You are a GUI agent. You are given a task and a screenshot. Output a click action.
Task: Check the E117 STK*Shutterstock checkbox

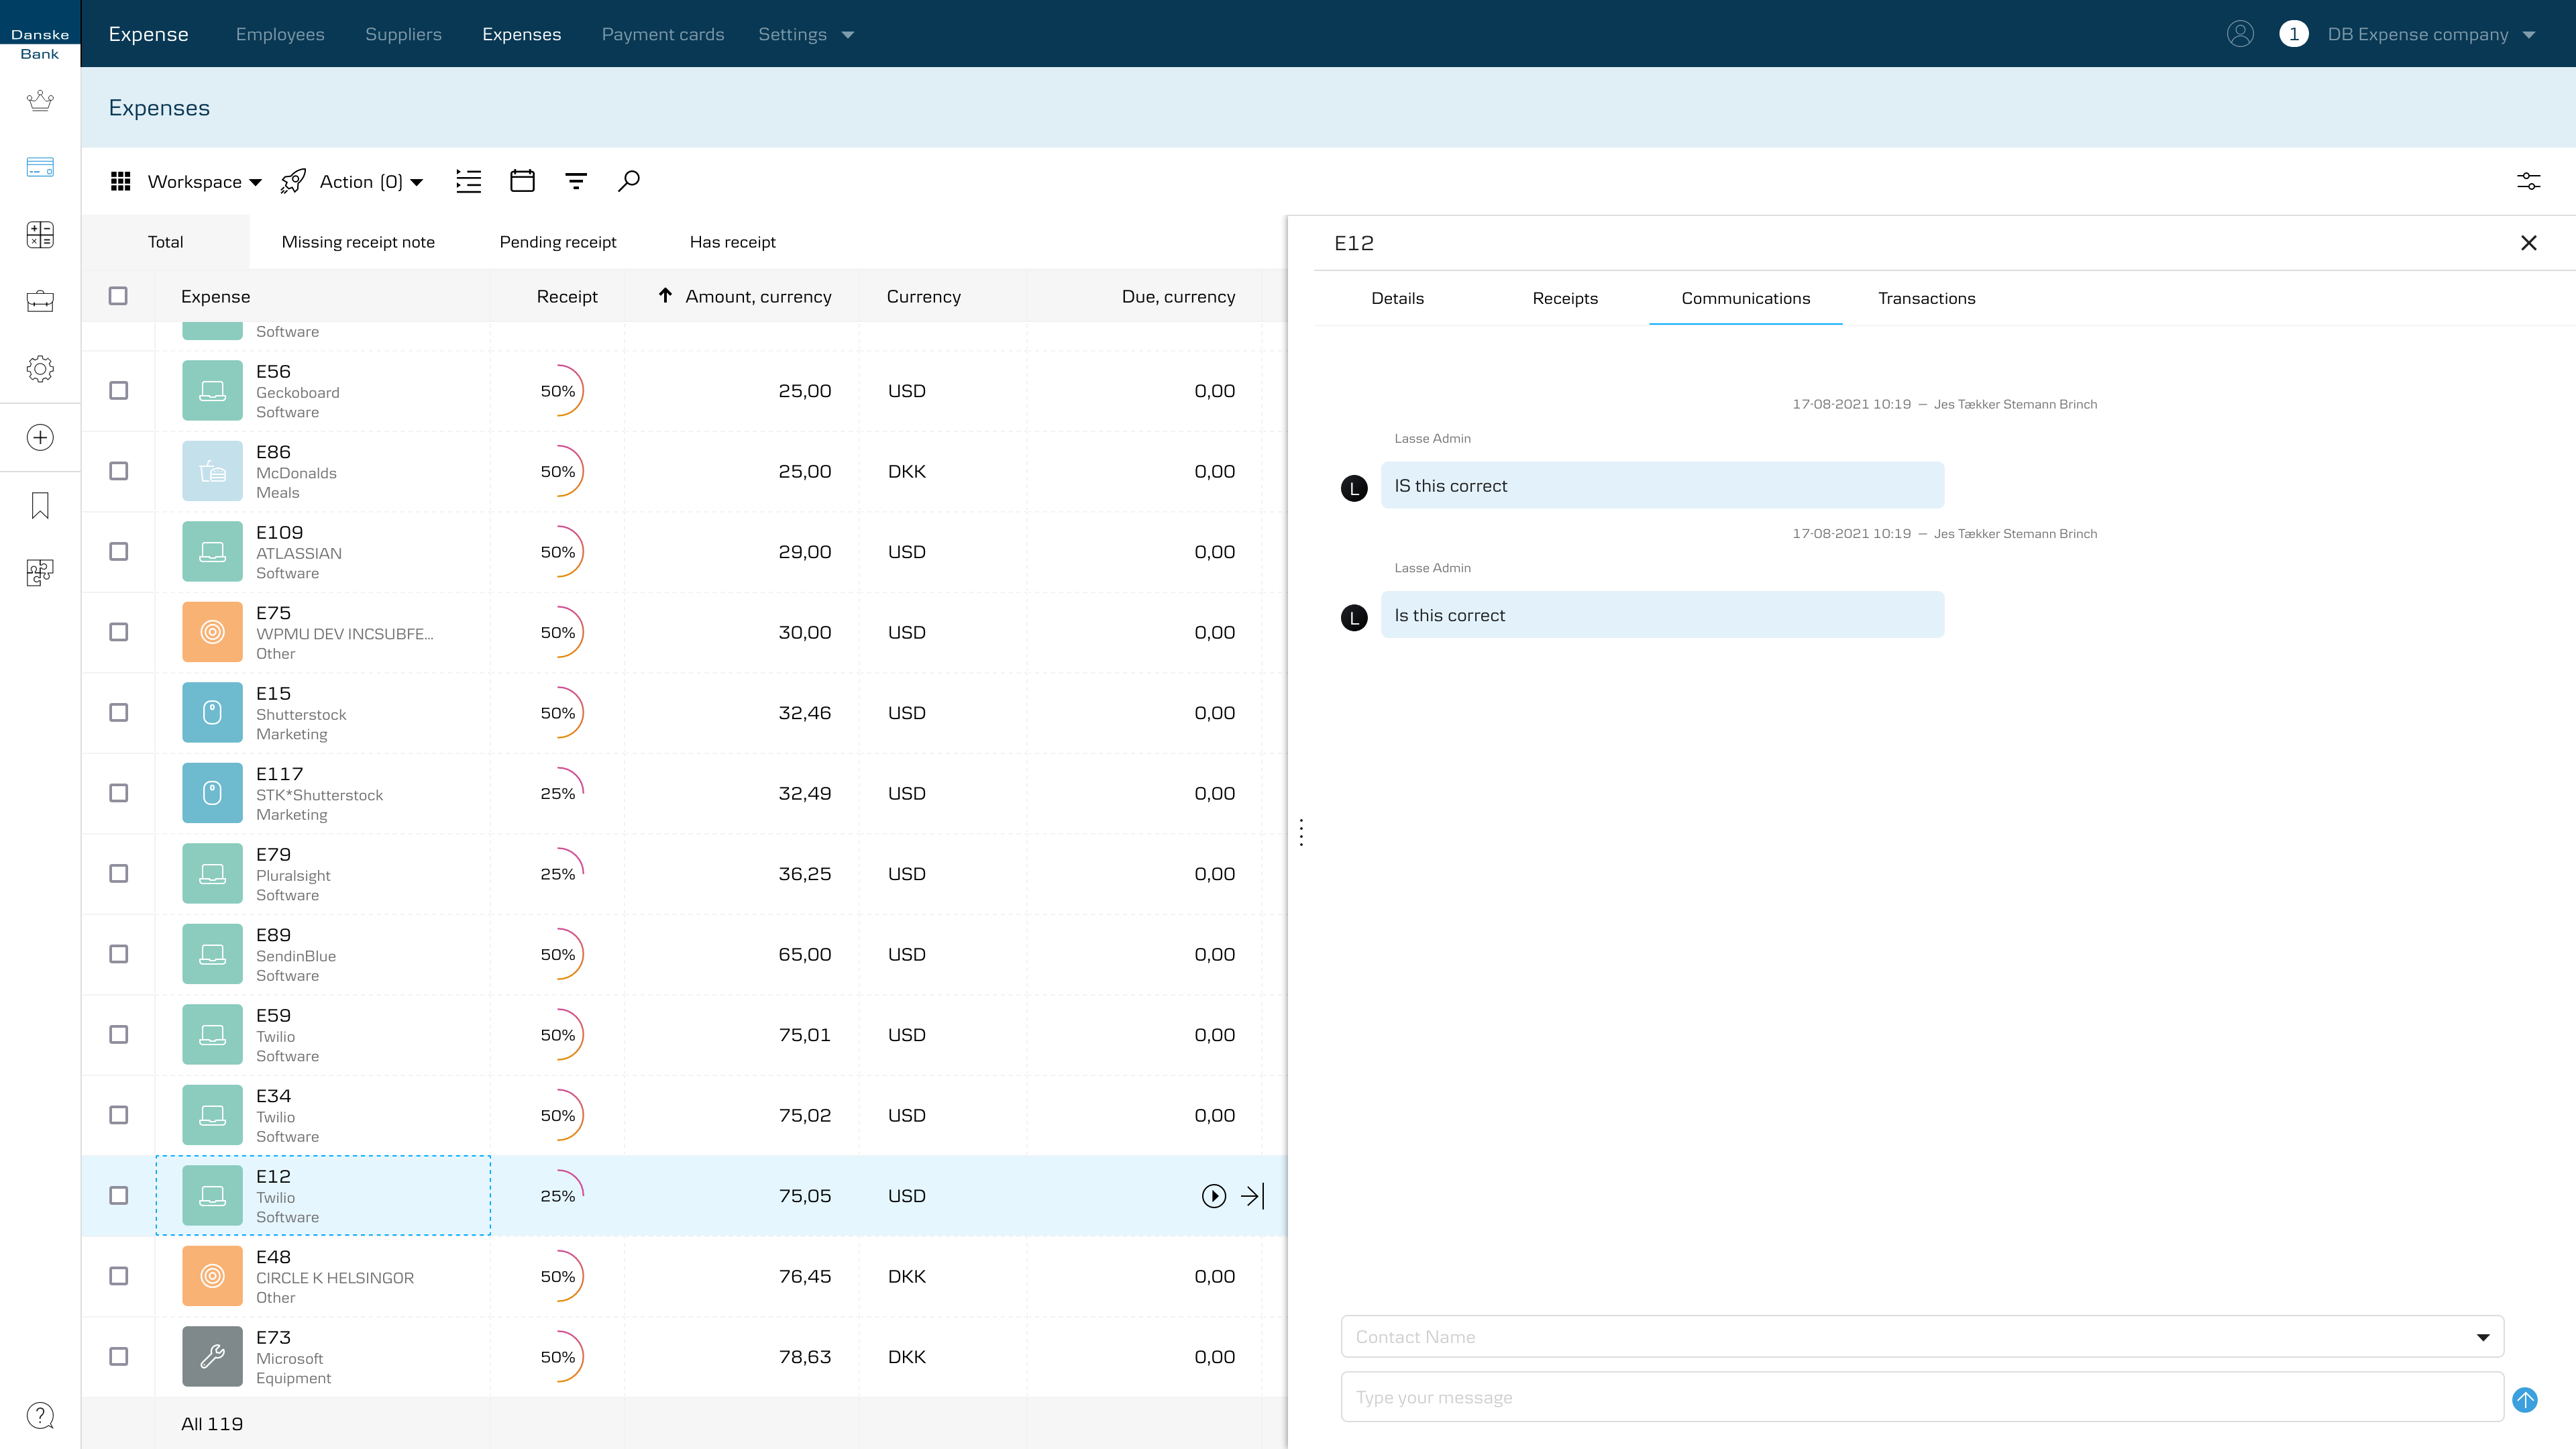[118, 793]
